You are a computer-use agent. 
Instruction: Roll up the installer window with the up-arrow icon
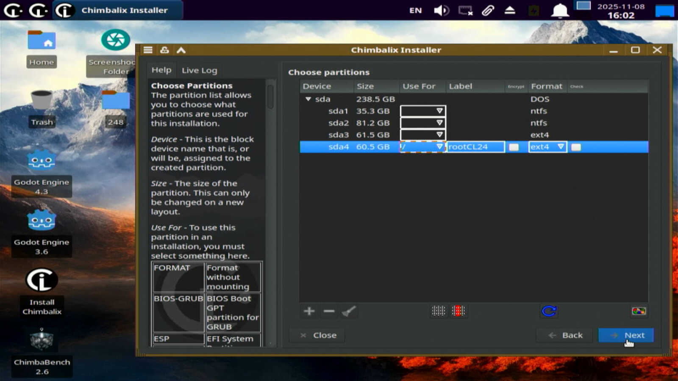(181, 50)
